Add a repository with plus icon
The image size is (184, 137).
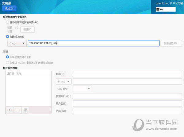click(x=10, y=110)
